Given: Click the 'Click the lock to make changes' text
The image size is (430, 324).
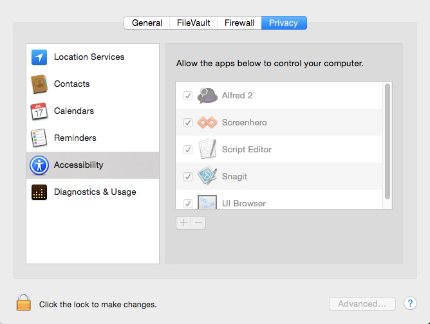Looking at the screenshot, I should pos(98,305).
